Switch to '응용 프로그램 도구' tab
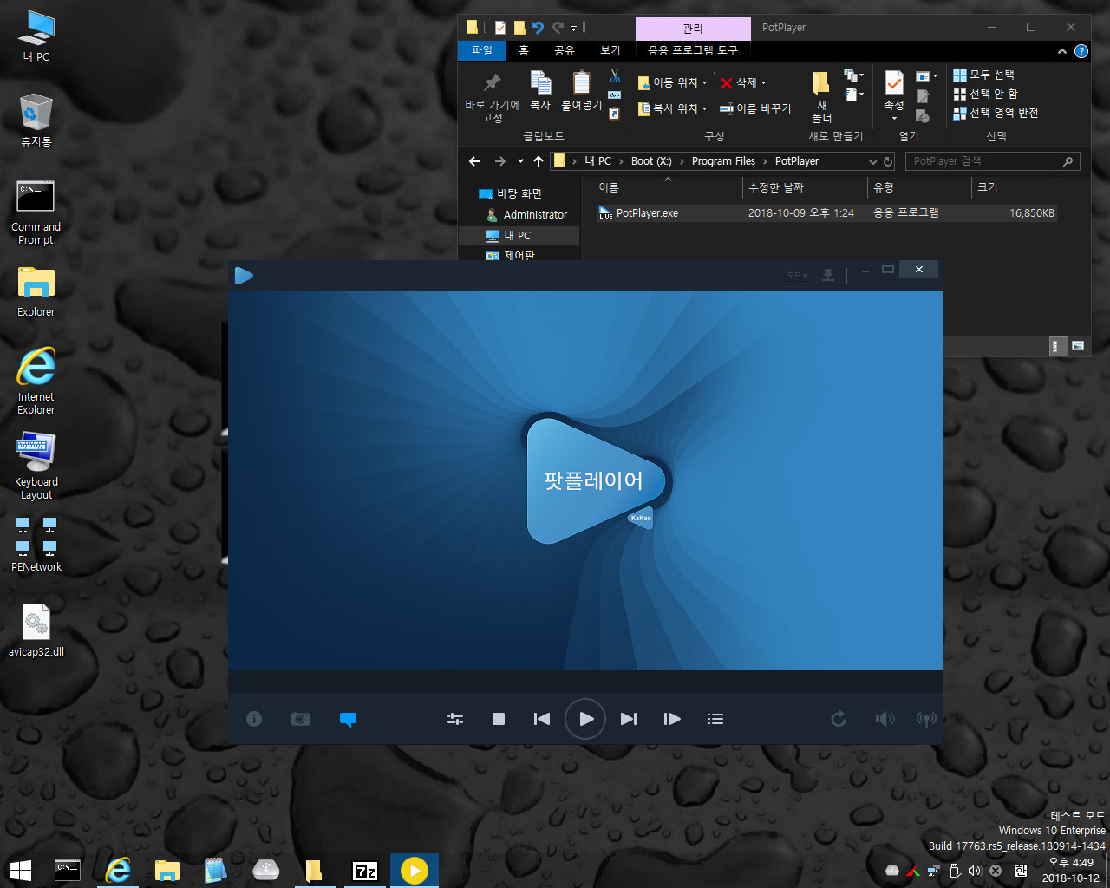Image resolution: width=1110 pixels, height=888 pixels. point(693,51)
